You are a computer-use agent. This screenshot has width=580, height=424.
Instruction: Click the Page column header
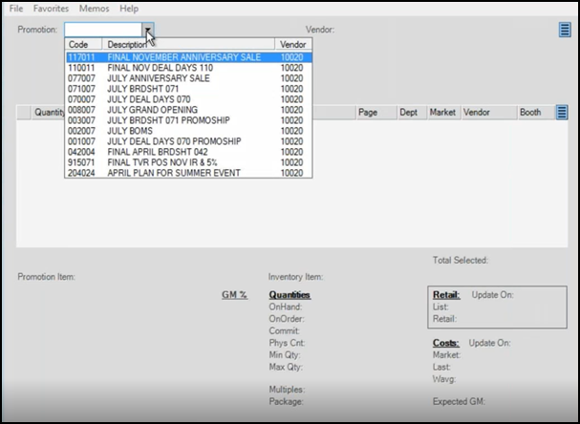click(x=368, y=113)
